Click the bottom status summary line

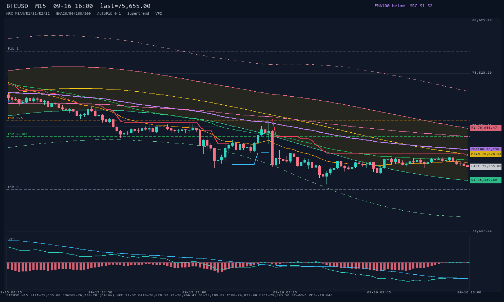pyautogui.click(x=170, y=295)
